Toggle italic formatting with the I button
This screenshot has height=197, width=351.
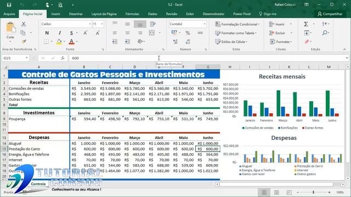tap(60, 33)
